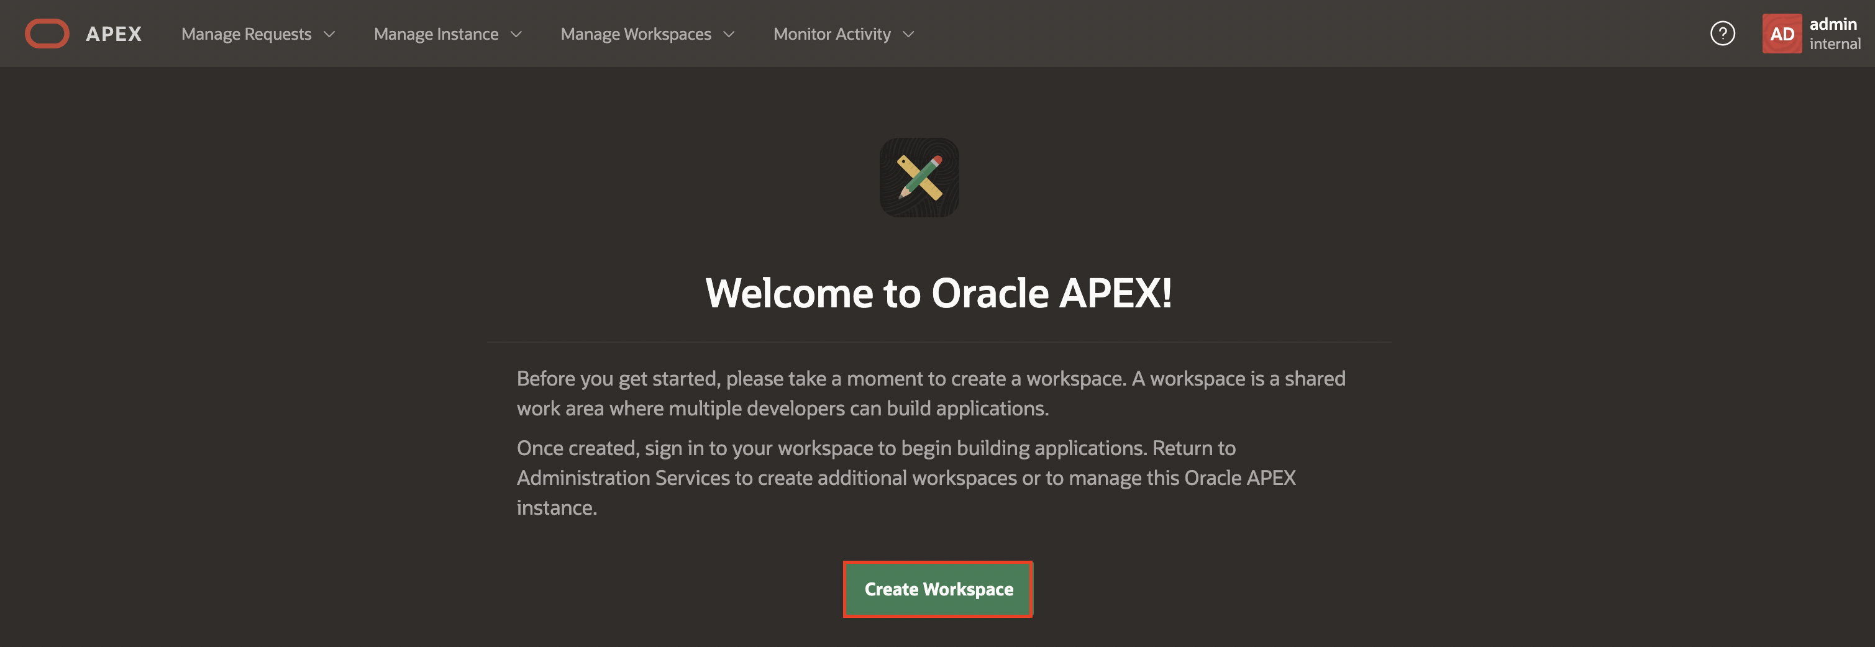
Task: Click the internal workspace label
Action: (x=1834, y=44)
